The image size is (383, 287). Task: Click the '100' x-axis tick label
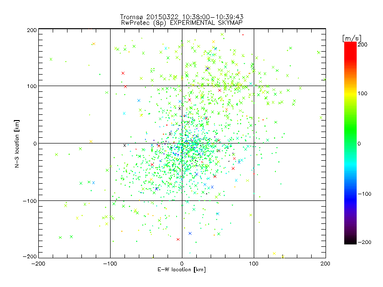(x=254, y=264)
